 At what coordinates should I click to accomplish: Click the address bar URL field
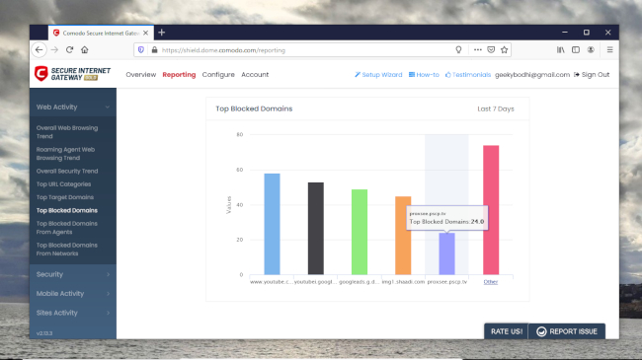click(x=303, y=50)
